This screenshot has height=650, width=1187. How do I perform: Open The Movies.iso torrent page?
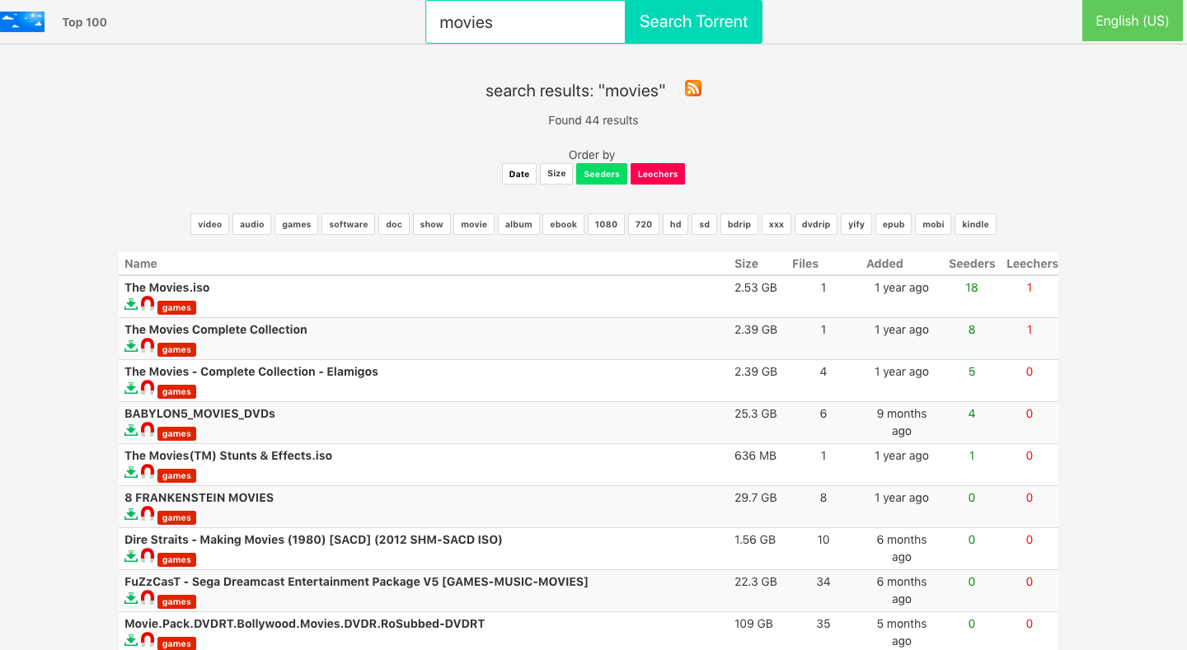click(x=167, y=288)
